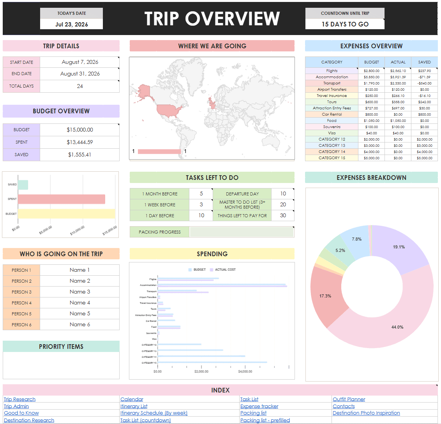The image size is (441, 424).
Task: Click the SAVED bar in budget chart
Action: coord(23,185)
